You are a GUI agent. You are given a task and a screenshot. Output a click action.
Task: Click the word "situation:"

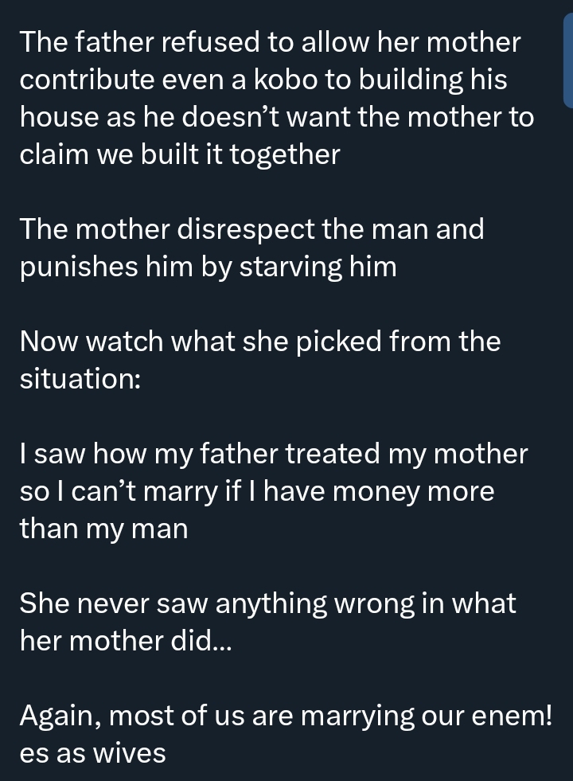tap(80, 379)
